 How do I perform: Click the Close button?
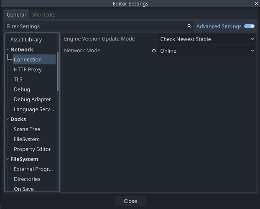point(130,201)
